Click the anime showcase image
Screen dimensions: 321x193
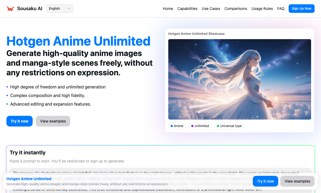239,79
